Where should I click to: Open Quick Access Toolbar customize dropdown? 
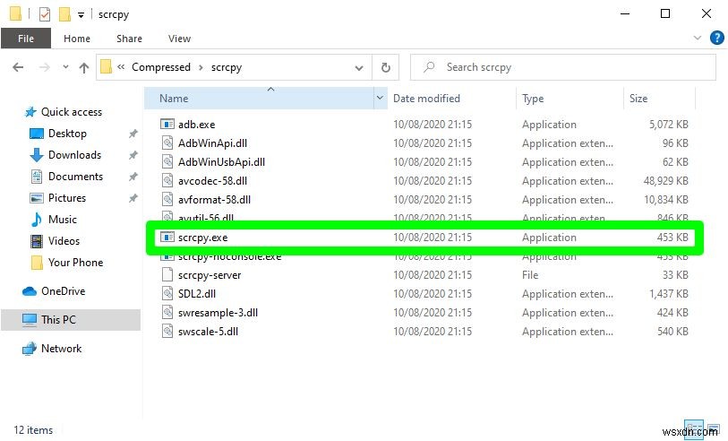[x=81, y=15]
